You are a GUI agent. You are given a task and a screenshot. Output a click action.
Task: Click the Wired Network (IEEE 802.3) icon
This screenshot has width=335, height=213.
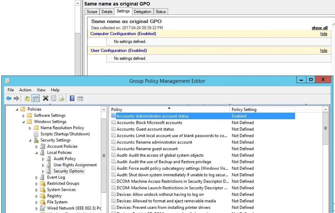coord(43,208)
